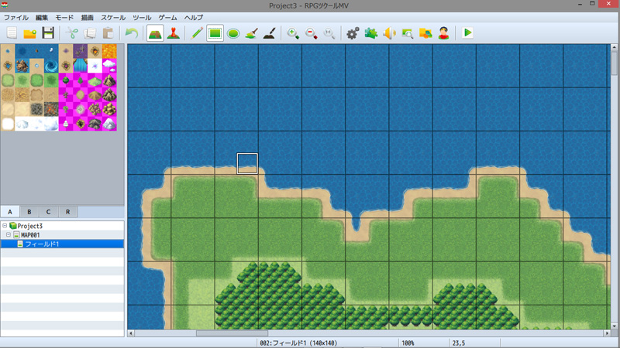Screen dimensions: 620x348
Task: Switch to tileset tab R
Action: pyautogui.click(x=67, y=212)
